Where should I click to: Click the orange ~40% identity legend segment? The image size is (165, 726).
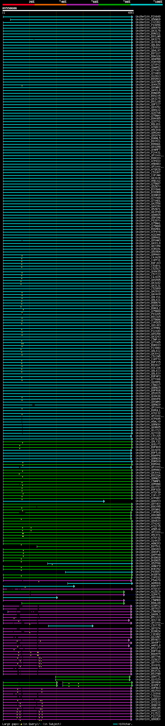pyautogui.click(x=51, y=5)
